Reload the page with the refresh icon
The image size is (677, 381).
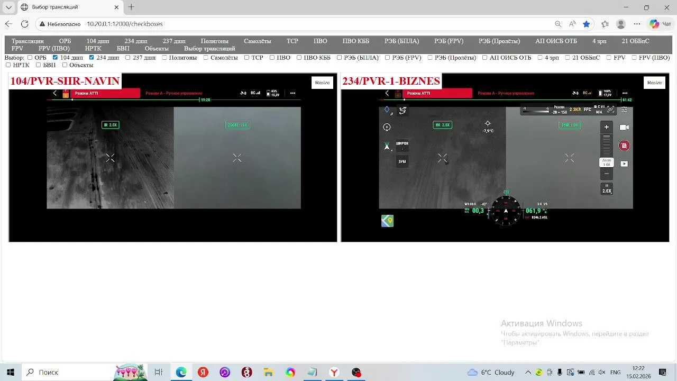click(24, 24)
